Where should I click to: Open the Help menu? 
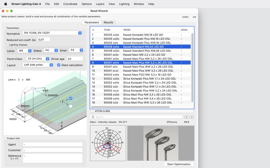151,4
